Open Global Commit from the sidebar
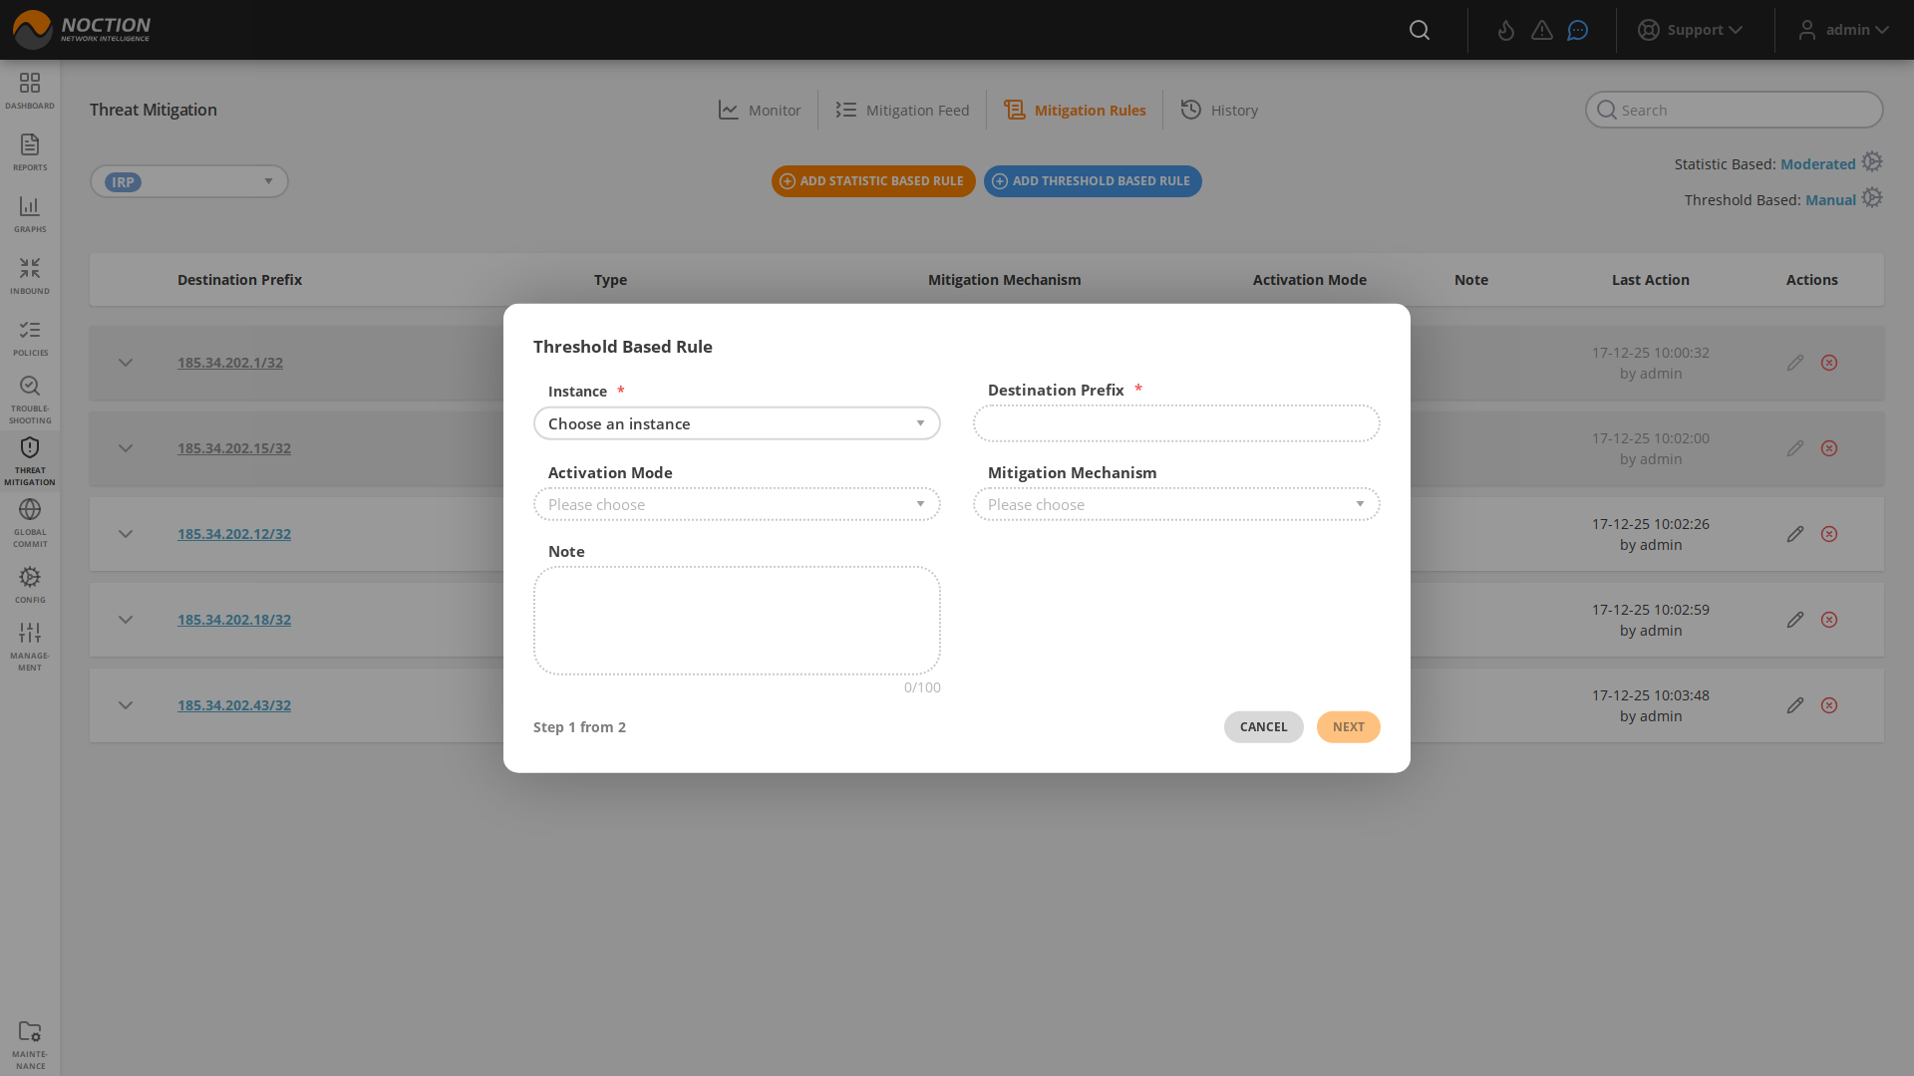Screen dimensions: 1914x1076 point(30,518)
